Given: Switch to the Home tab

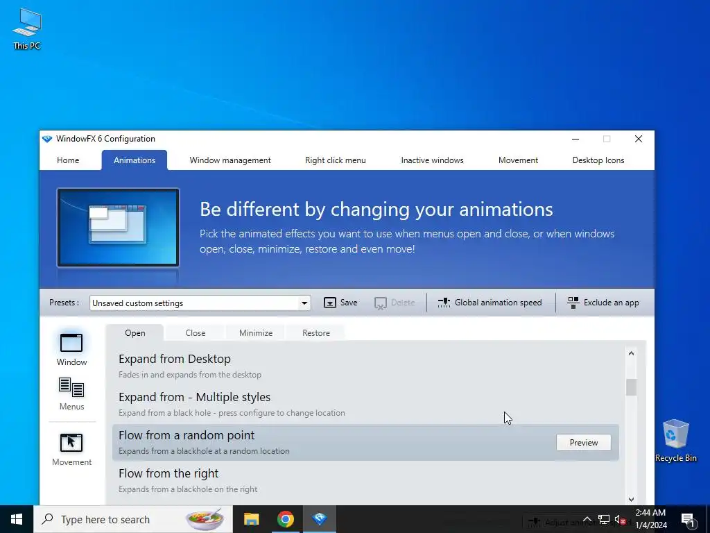Looking at the screenshot, I should (68, 160).
